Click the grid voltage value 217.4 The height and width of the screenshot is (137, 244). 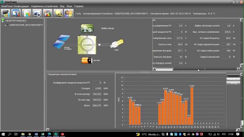coord(178,38)
